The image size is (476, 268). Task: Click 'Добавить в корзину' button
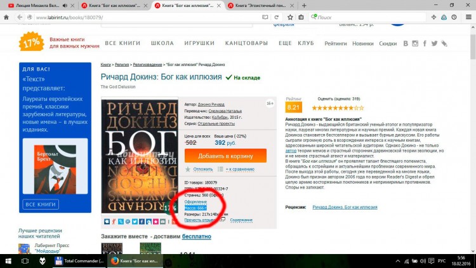(225, 156)
